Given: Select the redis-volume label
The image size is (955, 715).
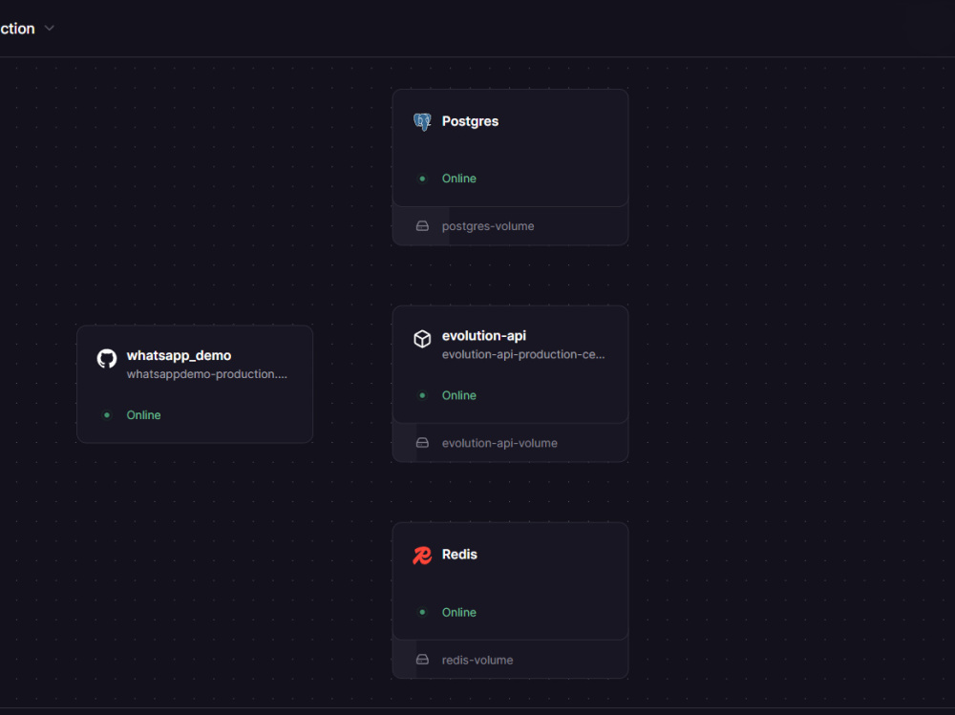Looking at the screenshot, I should (x=477, y=660).
